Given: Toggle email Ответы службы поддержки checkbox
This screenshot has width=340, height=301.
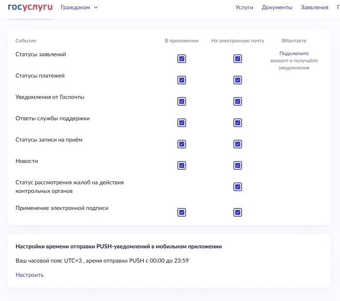Looking at the screenshot, I should point(238,123).
